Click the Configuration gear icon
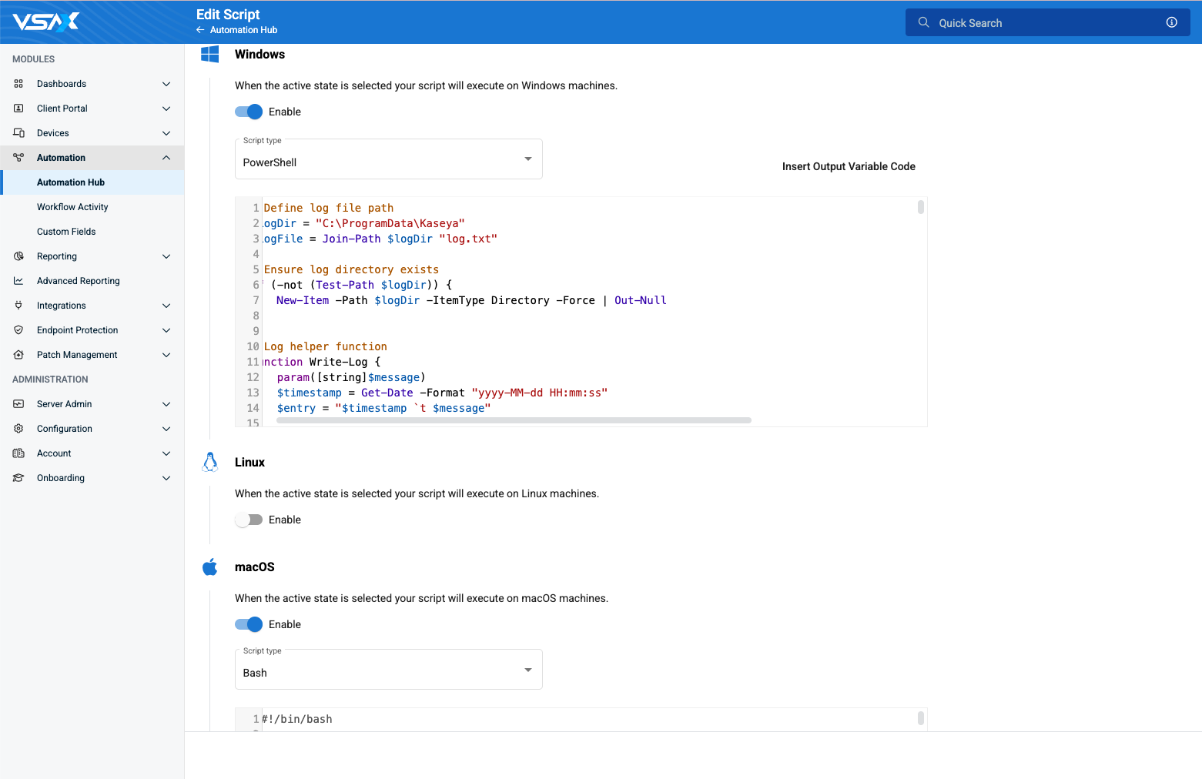 coord(18,429)
